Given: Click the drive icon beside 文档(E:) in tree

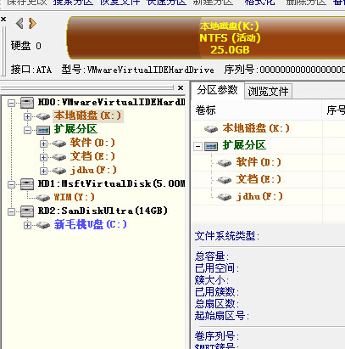Looking at the screenshot, I should pos(59,157).
